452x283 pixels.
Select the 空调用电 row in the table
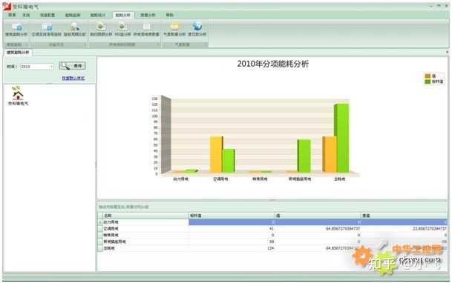(272, 229)
